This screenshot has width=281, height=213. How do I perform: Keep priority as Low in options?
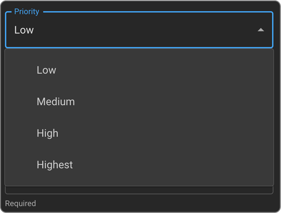pyautogui.click(x=46, y=70)
